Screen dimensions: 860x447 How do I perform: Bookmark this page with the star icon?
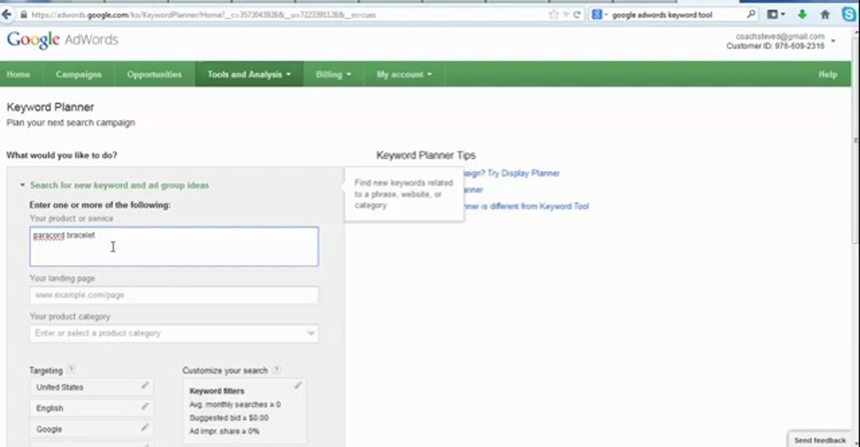[x=553, y=14]
